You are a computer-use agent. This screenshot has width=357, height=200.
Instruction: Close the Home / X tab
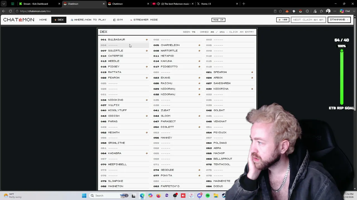[237, 4]
